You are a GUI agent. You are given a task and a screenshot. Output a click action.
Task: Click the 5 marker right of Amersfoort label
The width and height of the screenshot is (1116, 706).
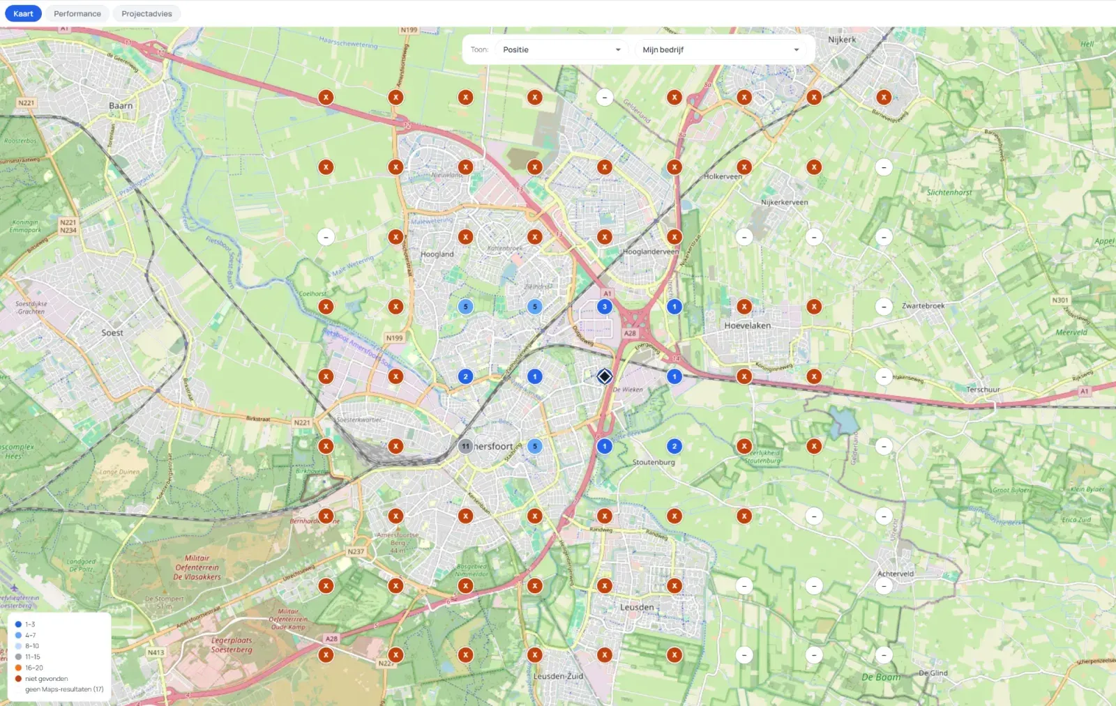click(x=535, y=446)
